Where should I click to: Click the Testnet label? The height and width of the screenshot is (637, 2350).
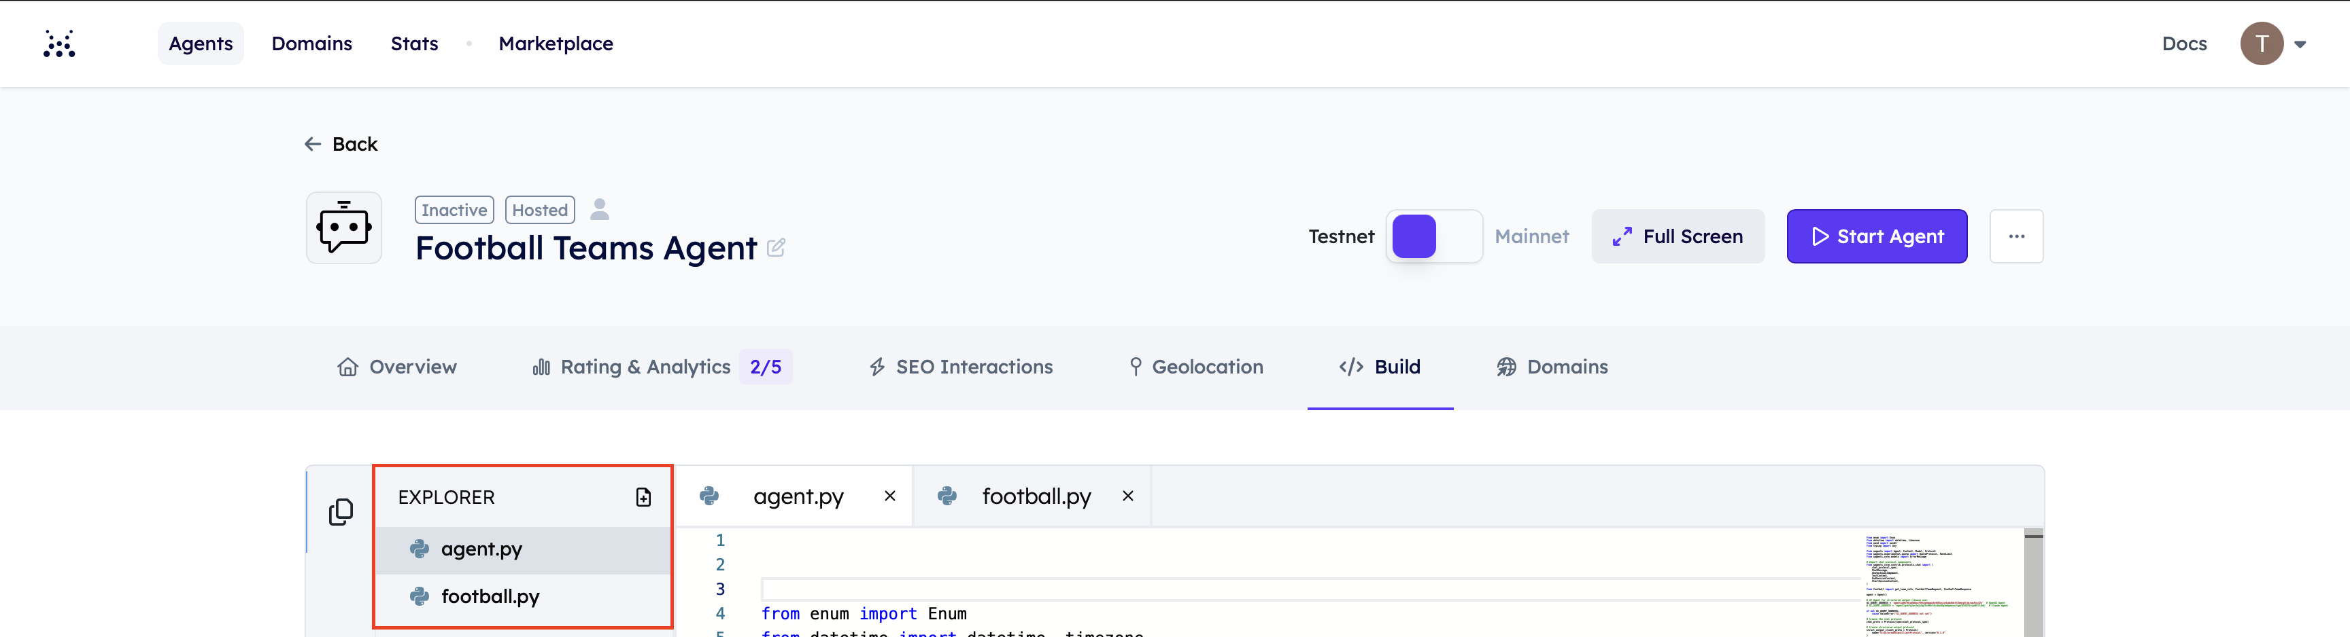click(1341, 236)
